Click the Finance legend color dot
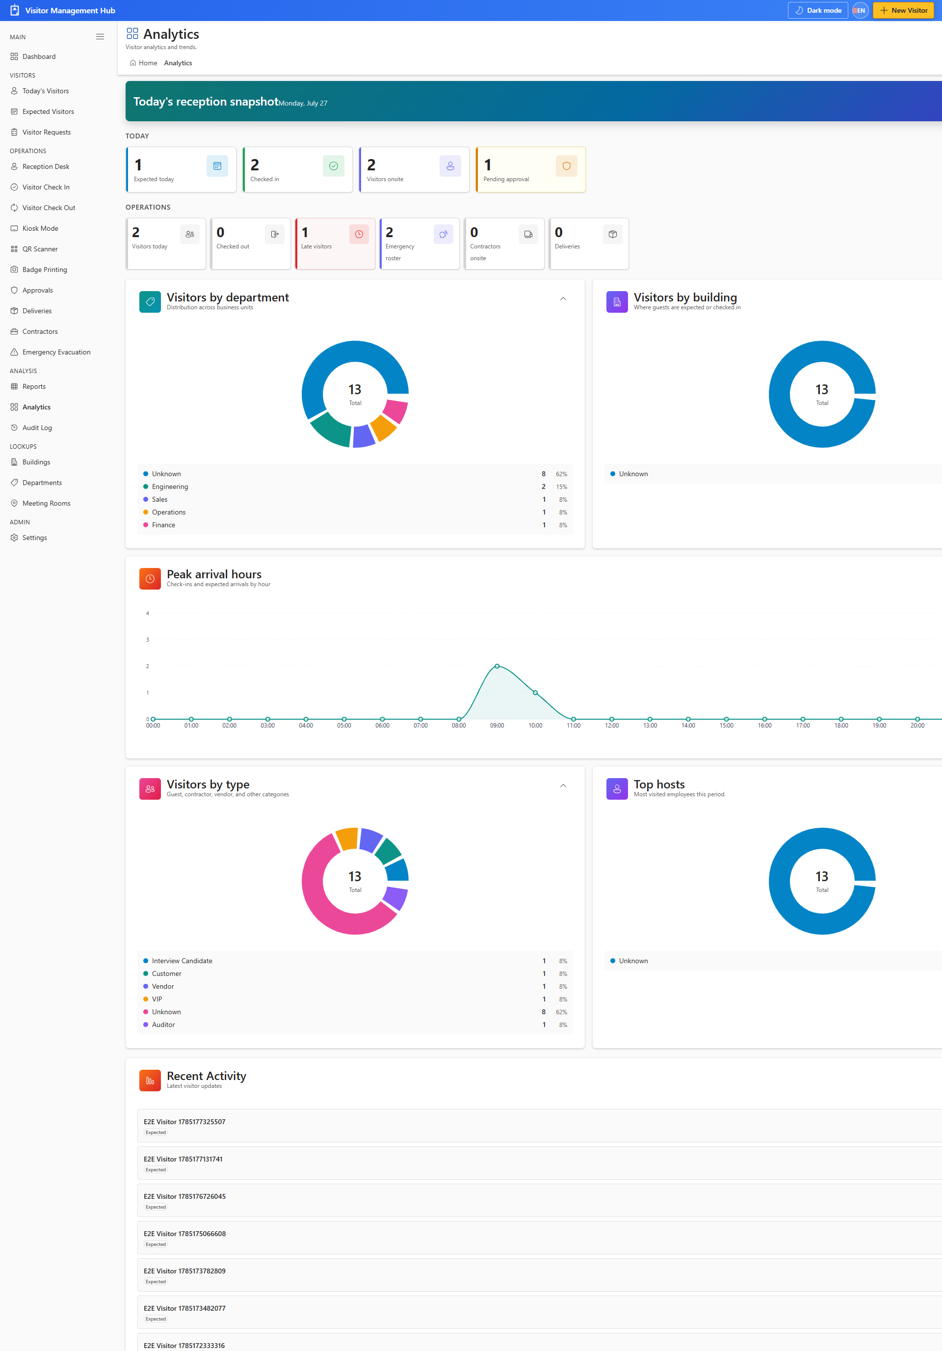Screen dimensions: 942x1351 pos(146,525)
